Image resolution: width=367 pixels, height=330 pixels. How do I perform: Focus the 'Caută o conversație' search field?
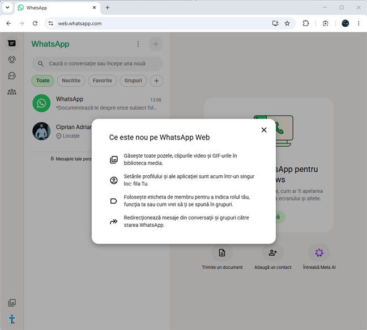(97, 64)
